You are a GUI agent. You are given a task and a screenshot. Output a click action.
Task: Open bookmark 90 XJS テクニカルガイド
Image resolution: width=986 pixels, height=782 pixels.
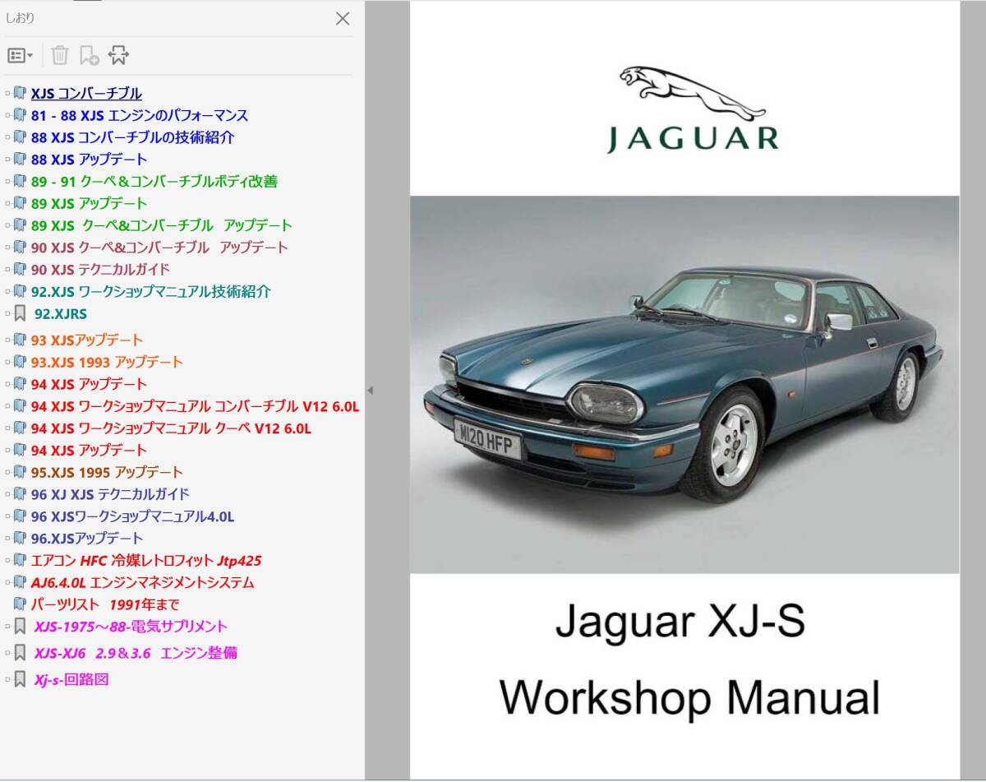(x=100, y=270)
